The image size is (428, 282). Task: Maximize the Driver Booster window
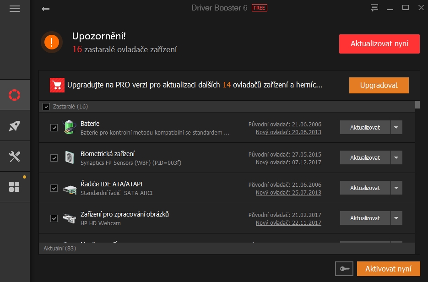406,8
